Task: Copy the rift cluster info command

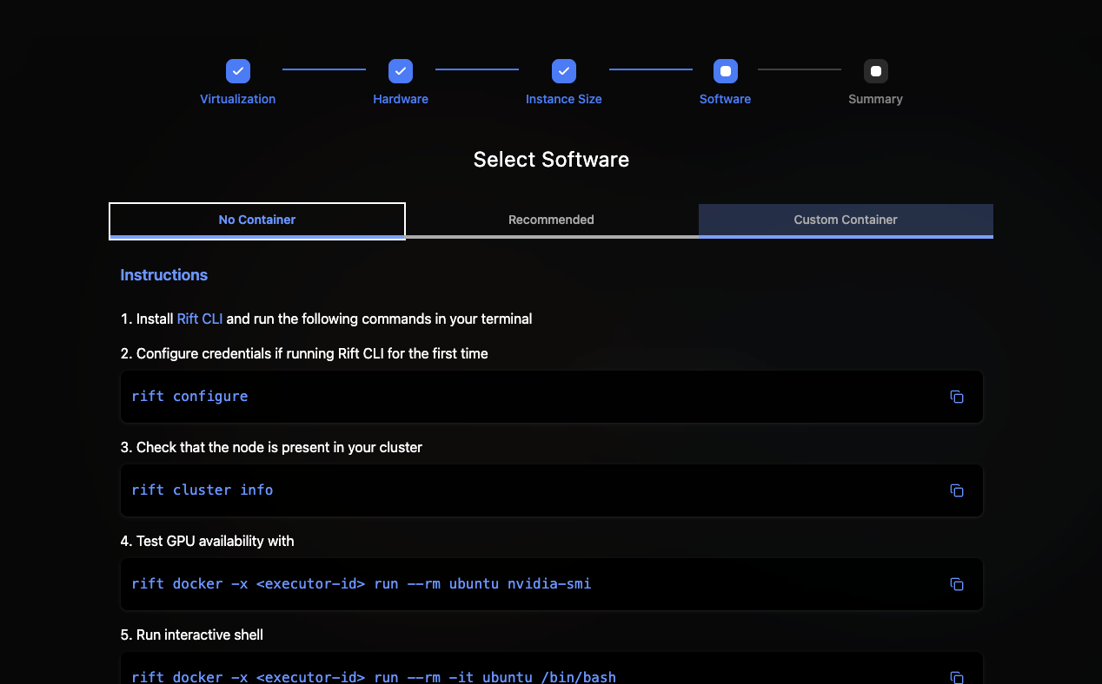Action: click(x=957, y=490)
